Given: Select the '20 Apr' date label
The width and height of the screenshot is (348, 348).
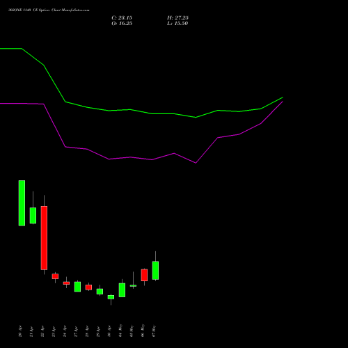Looking at the screenshot, I should [x=20, y=331].
